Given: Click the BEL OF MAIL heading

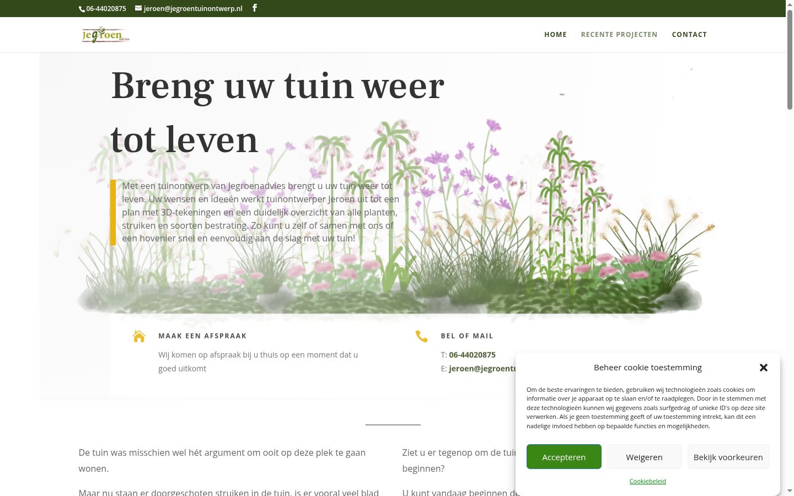Looking at the screenshot, I should coord(467,336).
